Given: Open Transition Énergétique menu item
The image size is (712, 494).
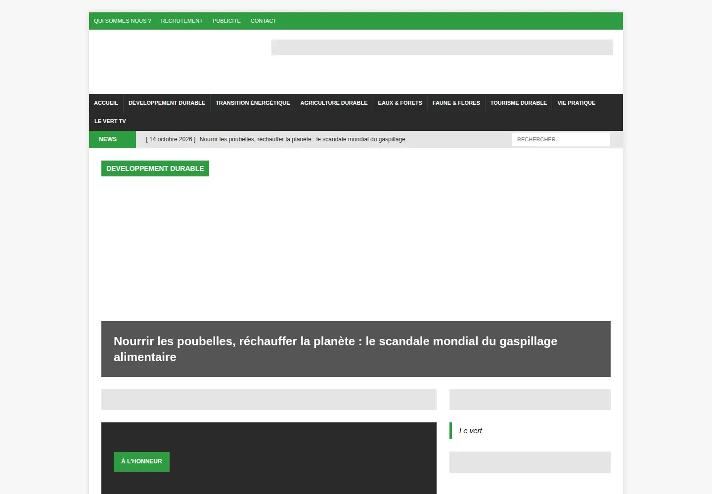Looking at the screenshot, I should pyautogui.click(x=253, y=103).
